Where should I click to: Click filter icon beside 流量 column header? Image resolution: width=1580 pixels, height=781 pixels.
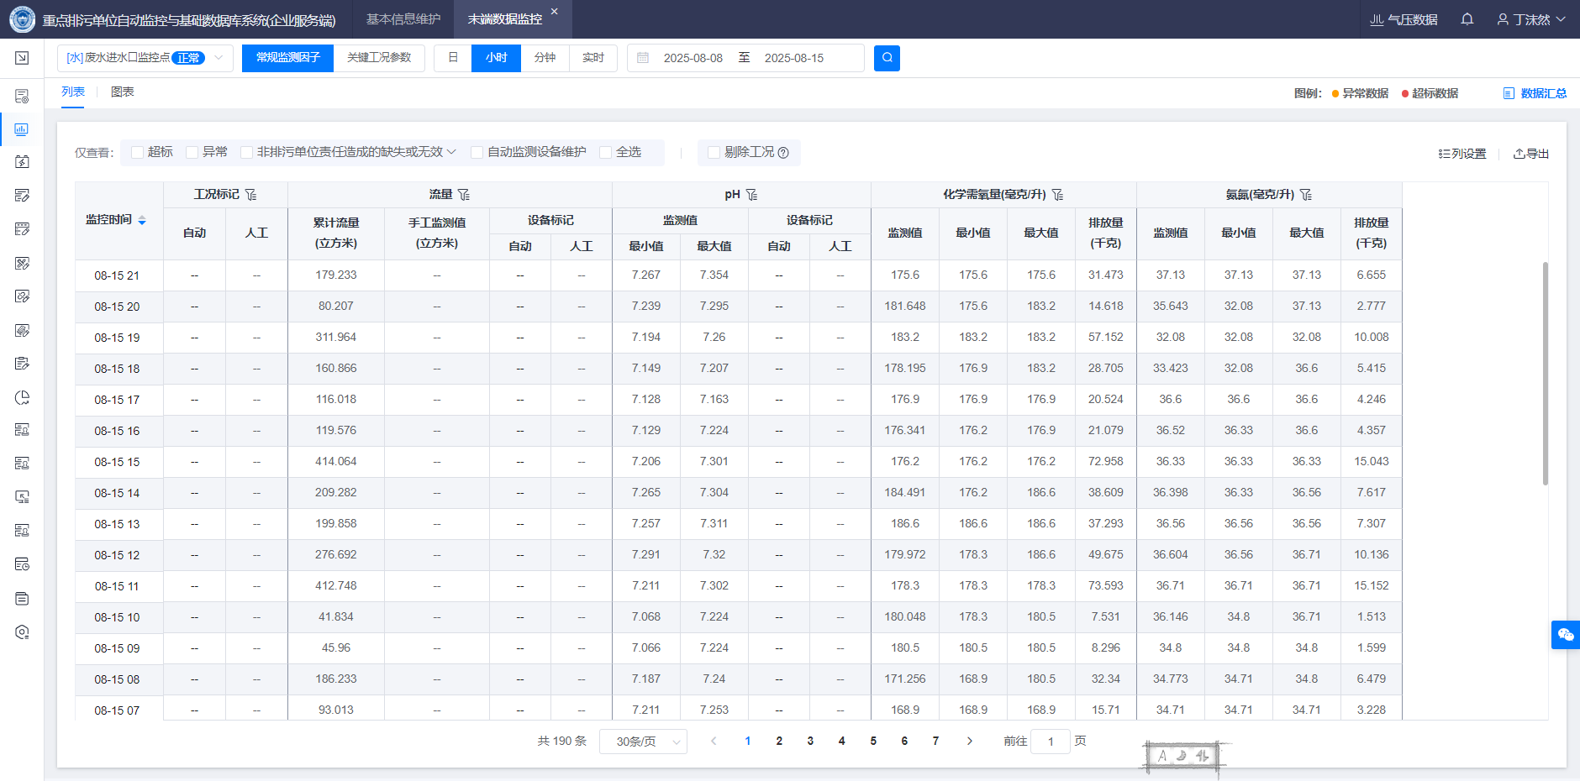pos(464,195)
